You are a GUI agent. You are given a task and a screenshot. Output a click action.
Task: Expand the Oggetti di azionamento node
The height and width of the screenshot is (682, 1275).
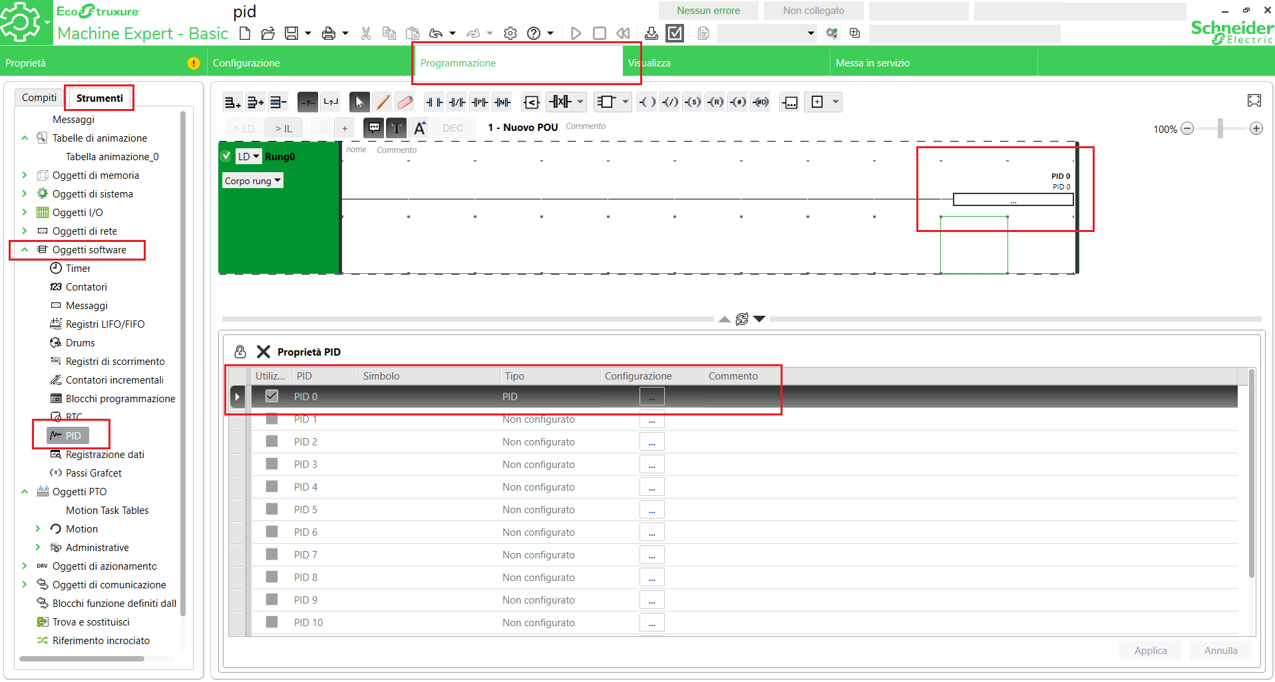click(x=25, y=566)
